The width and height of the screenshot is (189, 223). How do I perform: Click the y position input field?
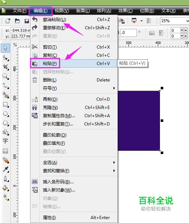click(x=20, y=36)
